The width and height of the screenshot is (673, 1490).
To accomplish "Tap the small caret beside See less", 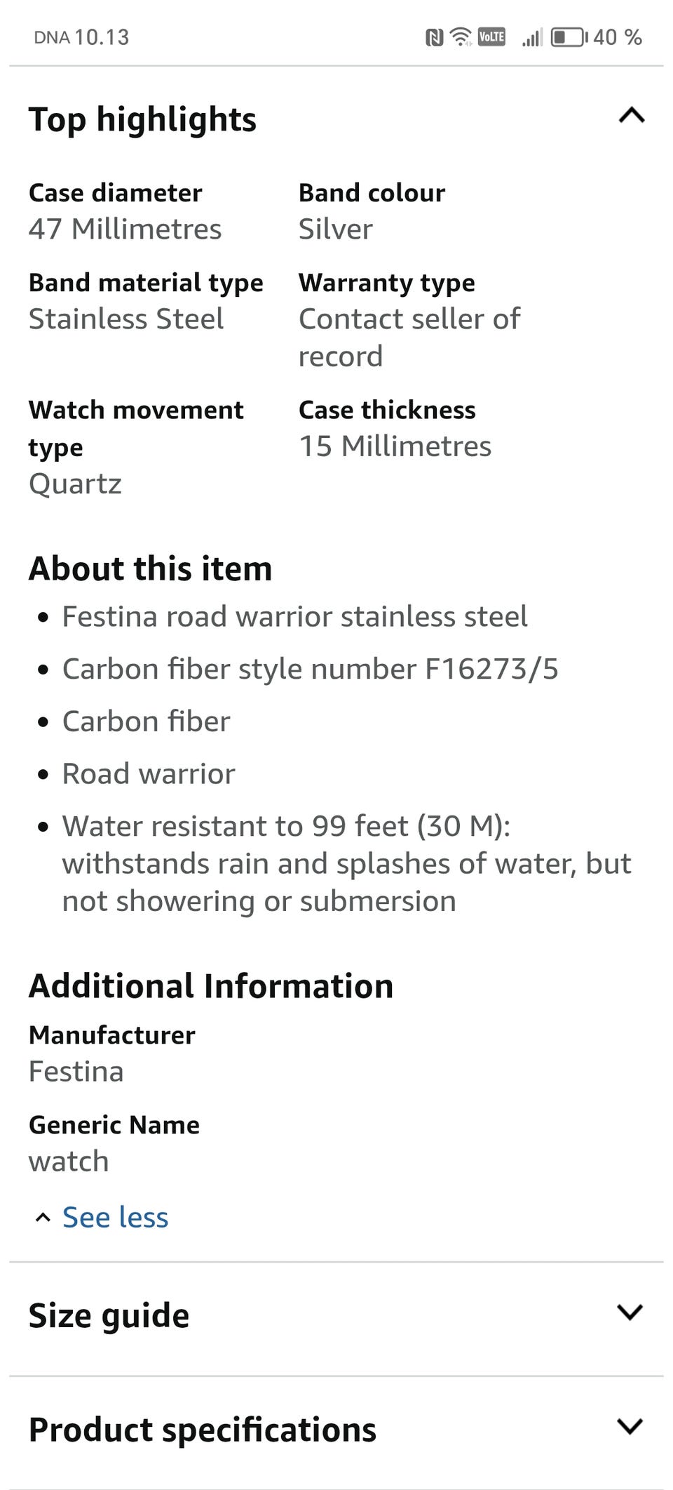I will (x=43, y=1218).
